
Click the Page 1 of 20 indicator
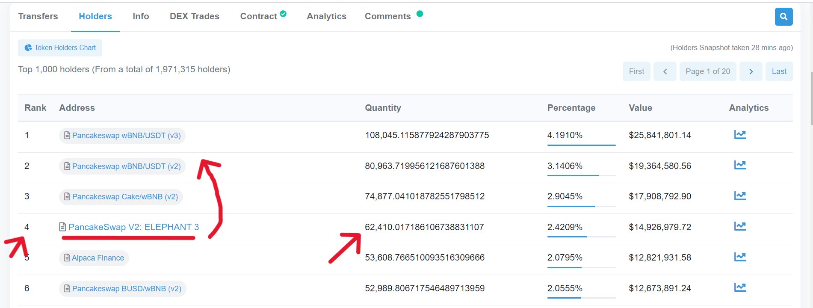click(x=708, y=71)
